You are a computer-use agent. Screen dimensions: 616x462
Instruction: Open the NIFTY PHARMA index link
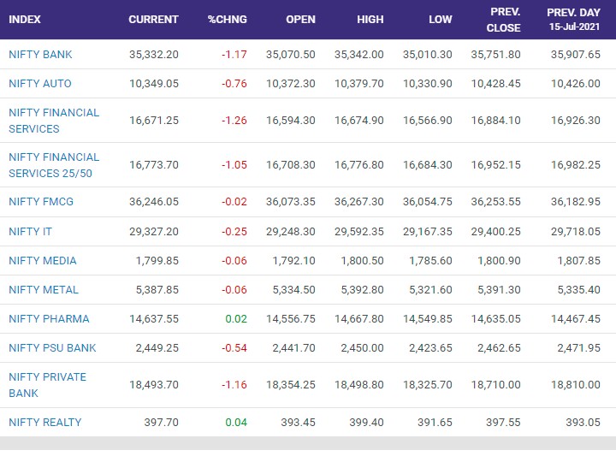click(49, 318)
